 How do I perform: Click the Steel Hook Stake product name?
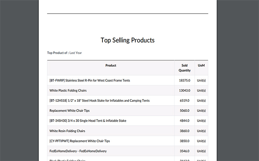tap(100, 101)
